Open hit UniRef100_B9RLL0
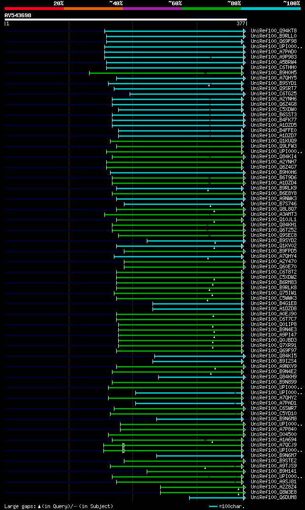Screen dimensions: 305x510 (274, 36)
